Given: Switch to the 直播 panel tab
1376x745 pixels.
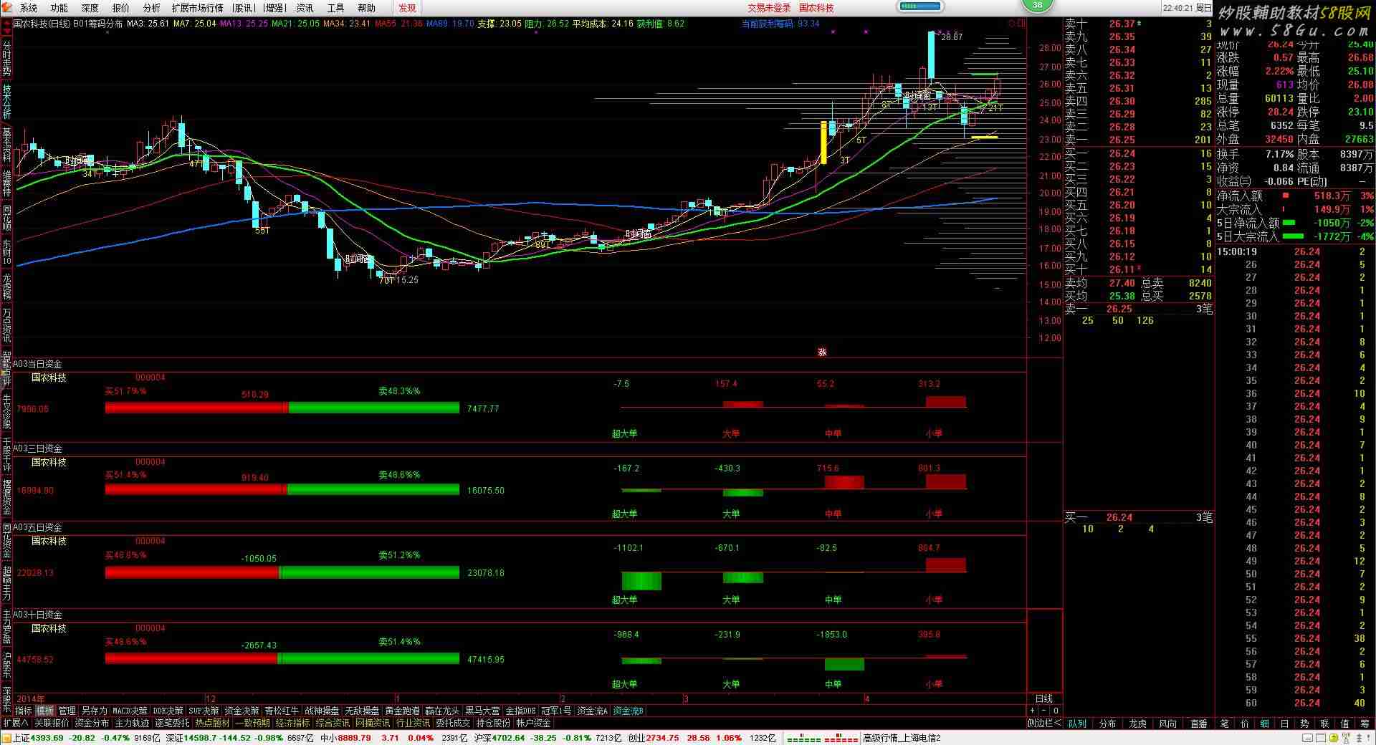Looking at the screenshot, I should coord(1198,724).
